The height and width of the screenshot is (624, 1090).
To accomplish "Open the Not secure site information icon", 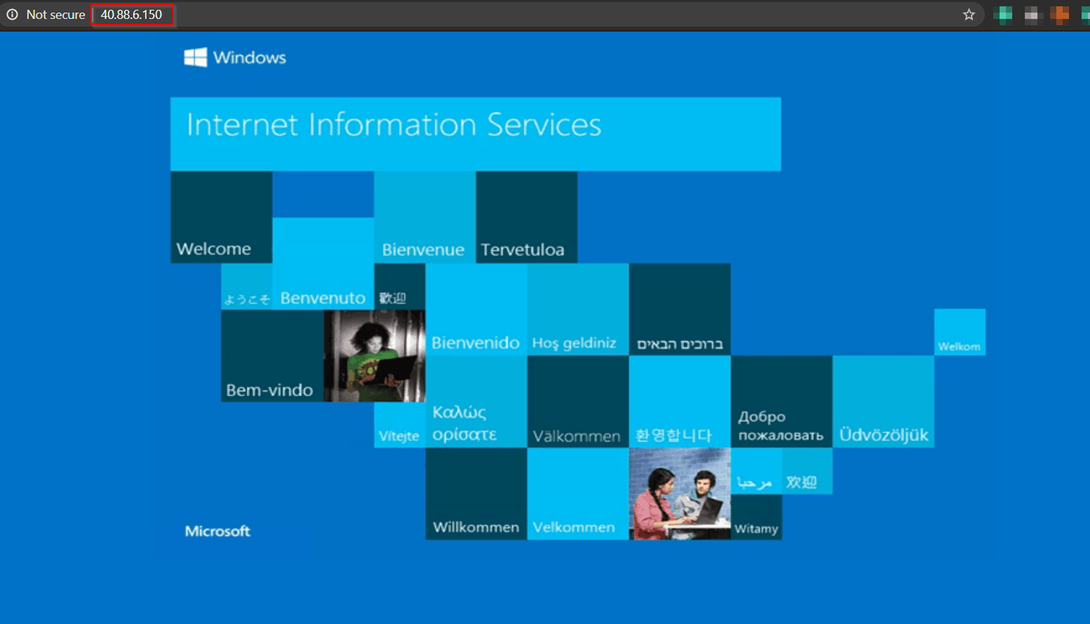I will pos(12,14).
